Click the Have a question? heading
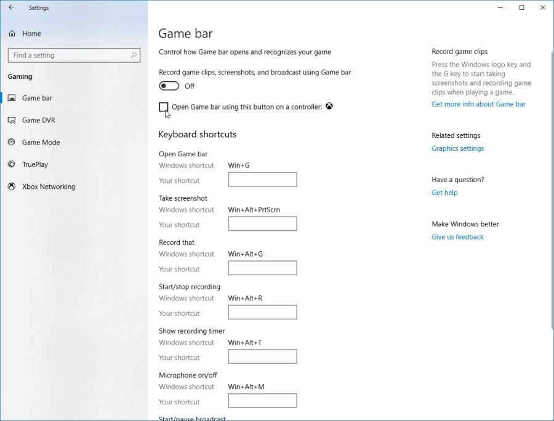The image size is (554, 421). 458,180
